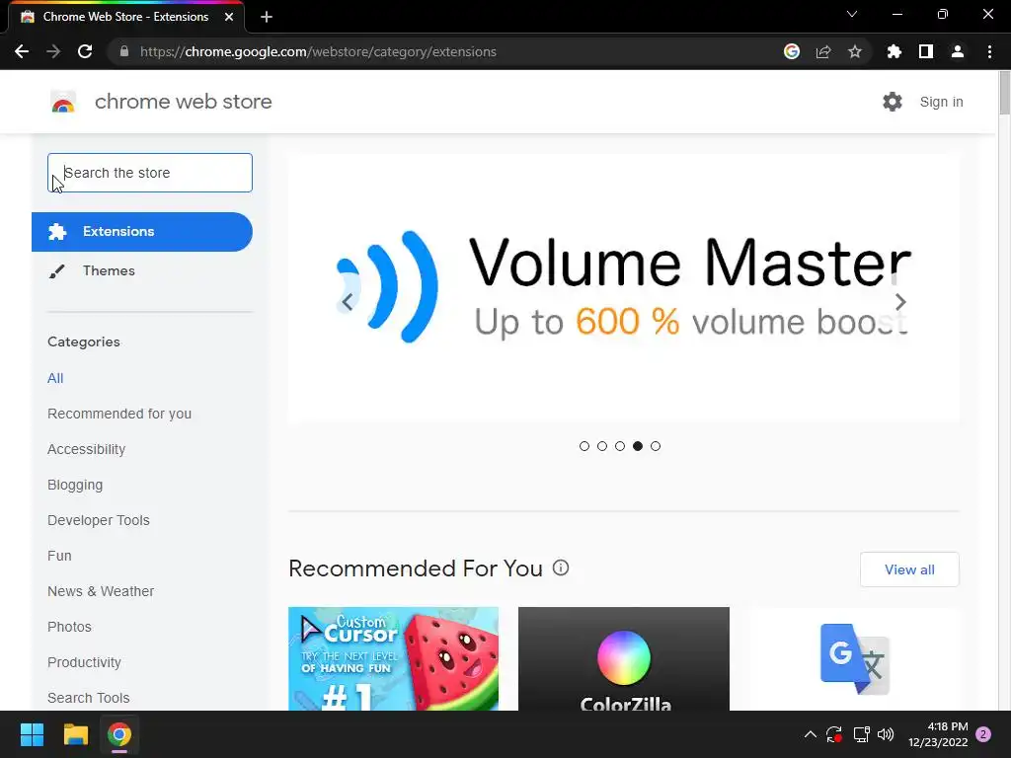This screenshot has width=1011, height=758.
Task: Choose Developer Tools category
Action: (99, 520)
